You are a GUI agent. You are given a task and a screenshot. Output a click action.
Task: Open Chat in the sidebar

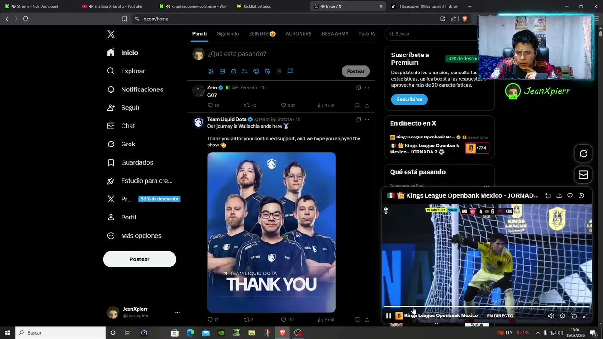point(121,126)
